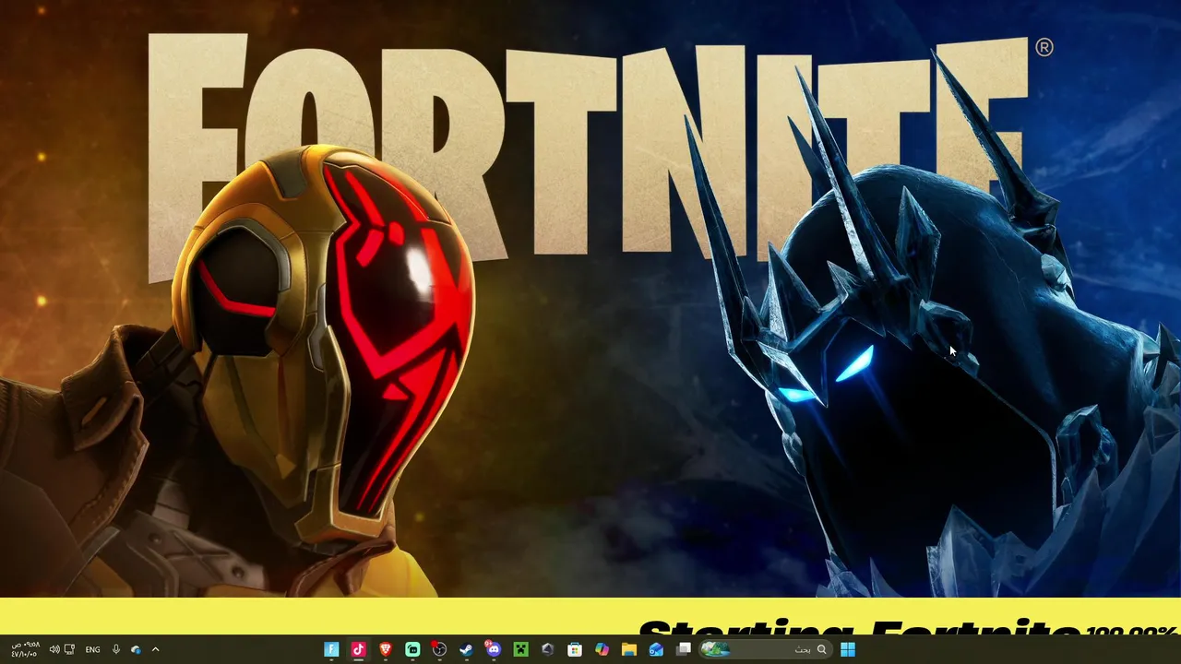Open the volume control tray icon
1181x664 pixels.
click(x=54, y=649)
